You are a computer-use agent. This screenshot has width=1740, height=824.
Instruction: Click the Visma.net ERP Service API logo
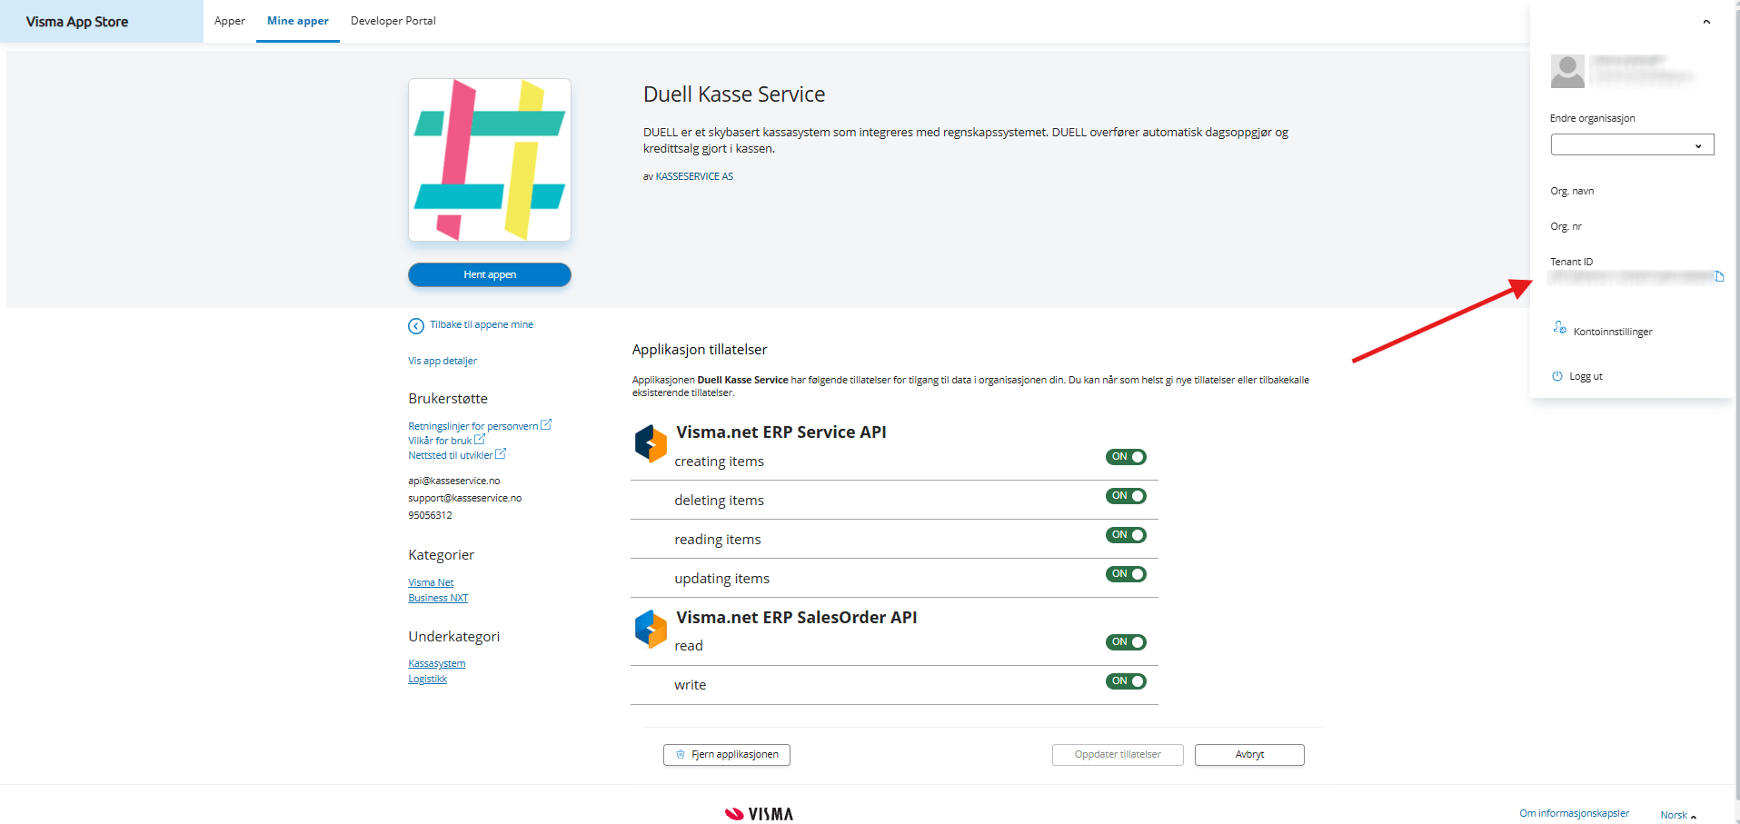point(651,443)
